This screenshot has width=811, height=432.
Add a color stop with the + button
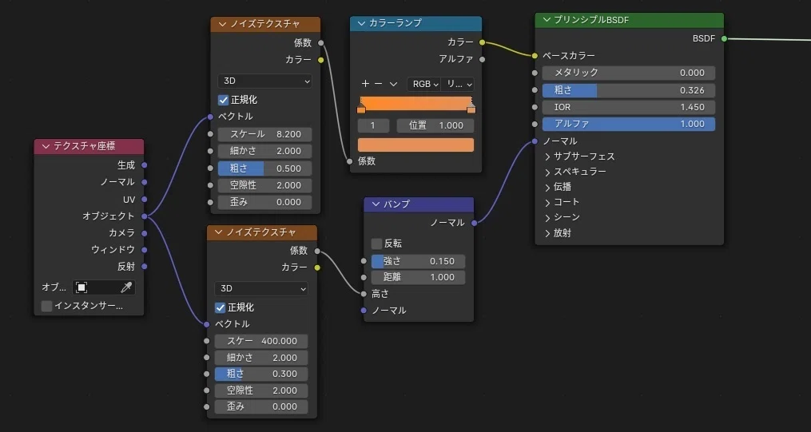(366, 84)
